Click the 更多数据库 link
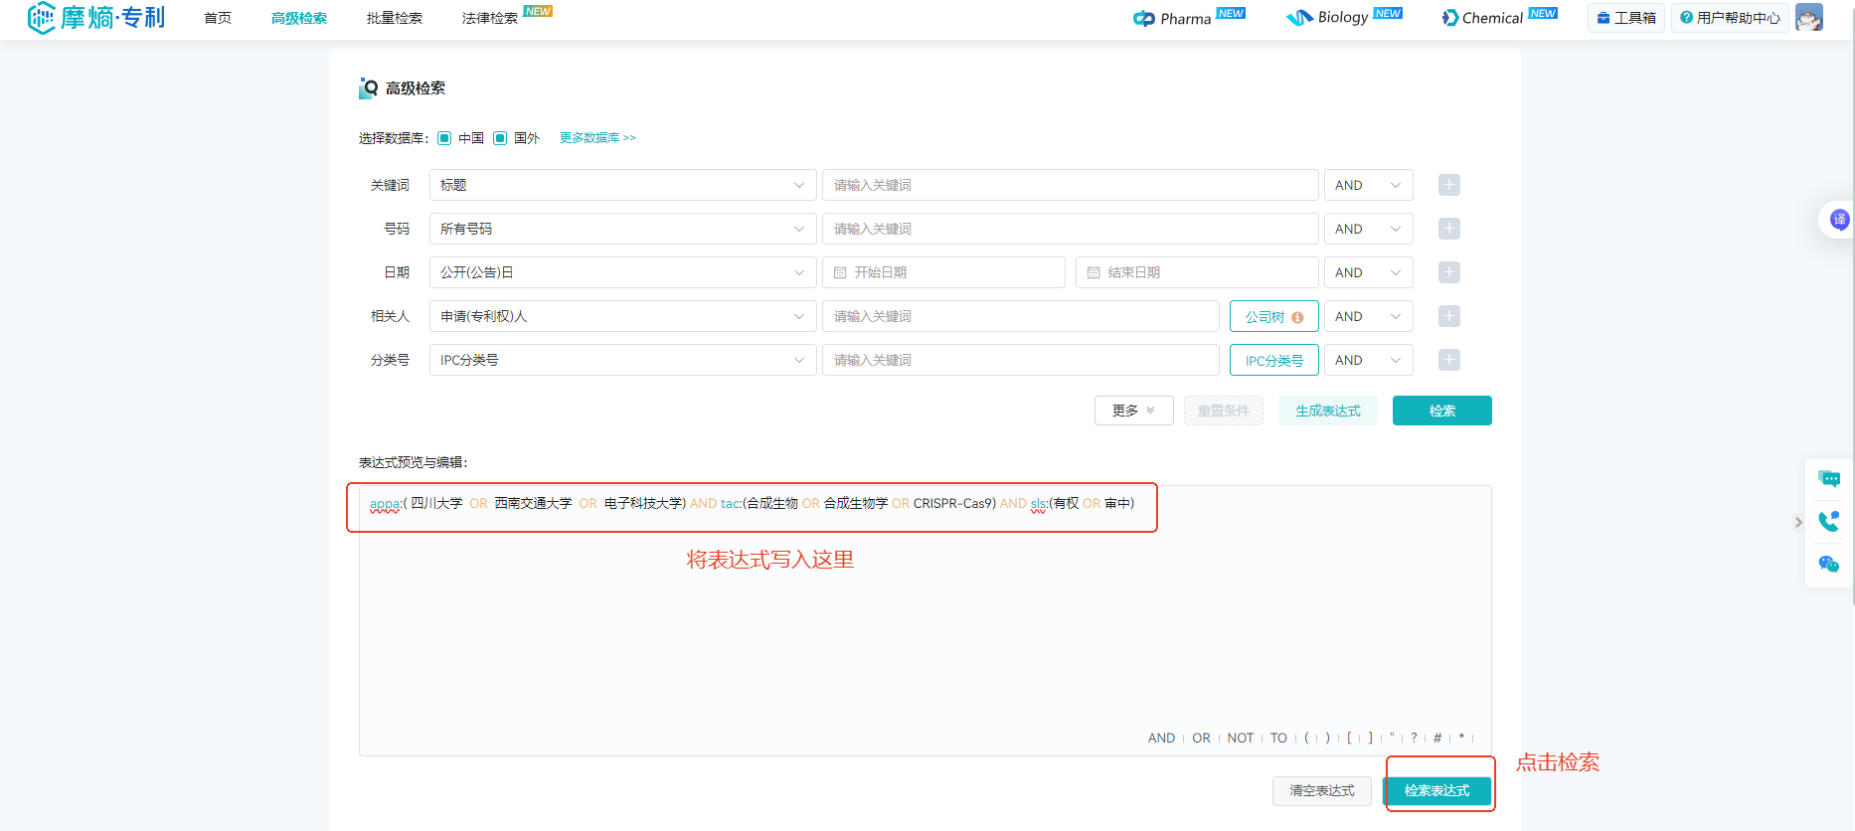Screen dimensions: 1855x831 coord(597,138)
